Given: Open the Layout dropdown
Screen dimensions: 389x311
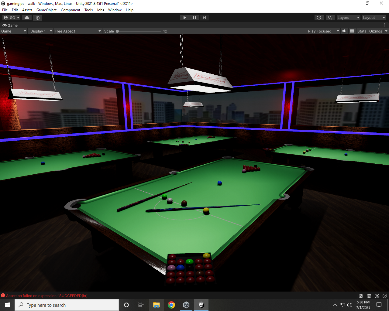Looking at the screenshot, I should click(x=374, y=18).
